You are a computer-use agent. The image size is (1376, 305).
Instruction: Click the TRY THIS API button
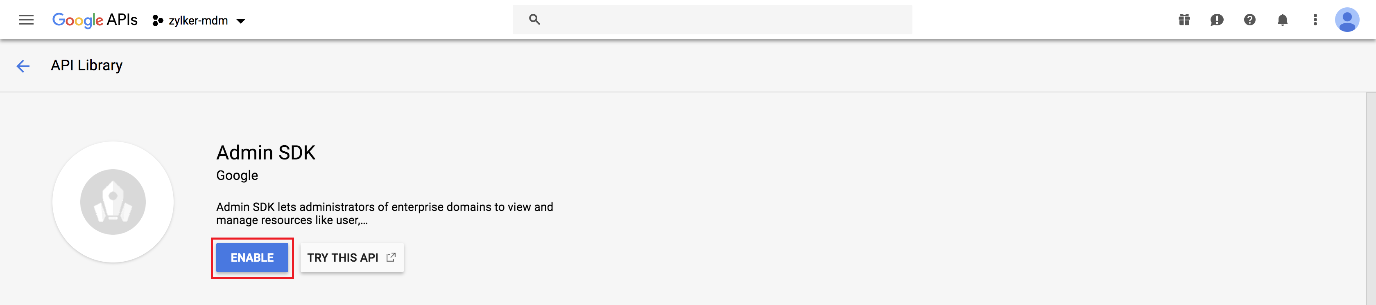[343, 258]
